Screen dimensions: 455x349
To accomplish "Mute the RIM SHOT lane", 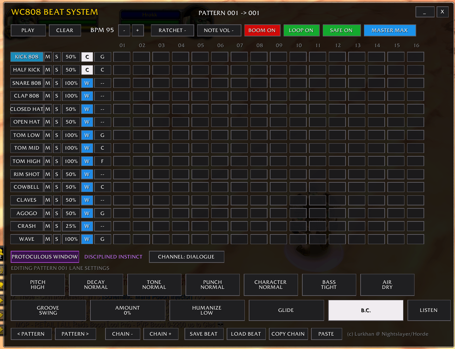I will coord(48,174).
